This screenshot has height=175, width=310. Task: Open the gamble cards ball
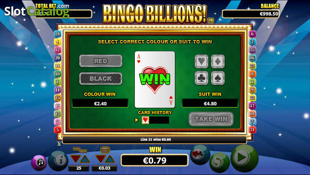click(200, 155)
